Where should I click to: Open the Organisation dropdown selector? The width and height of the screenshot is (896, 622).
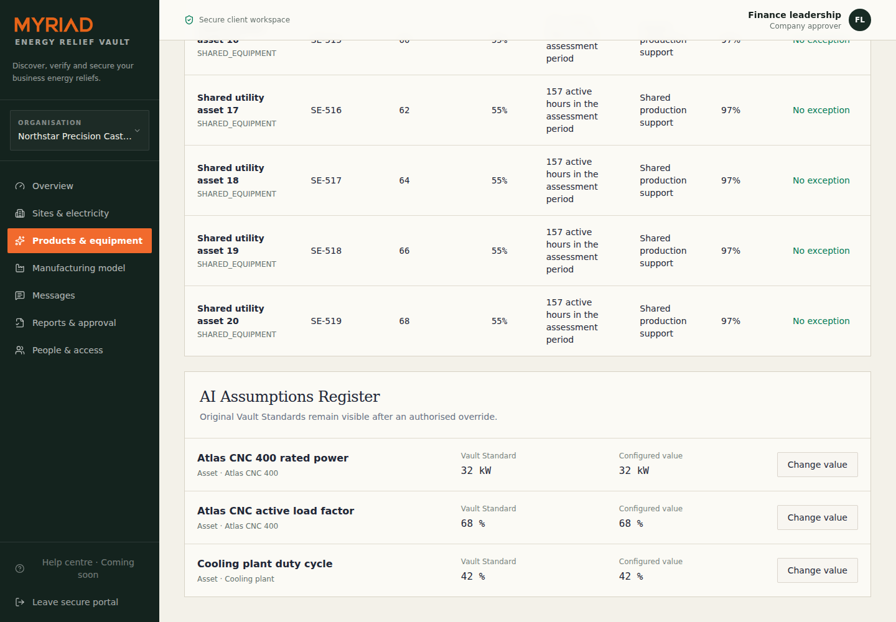[80, 130]
